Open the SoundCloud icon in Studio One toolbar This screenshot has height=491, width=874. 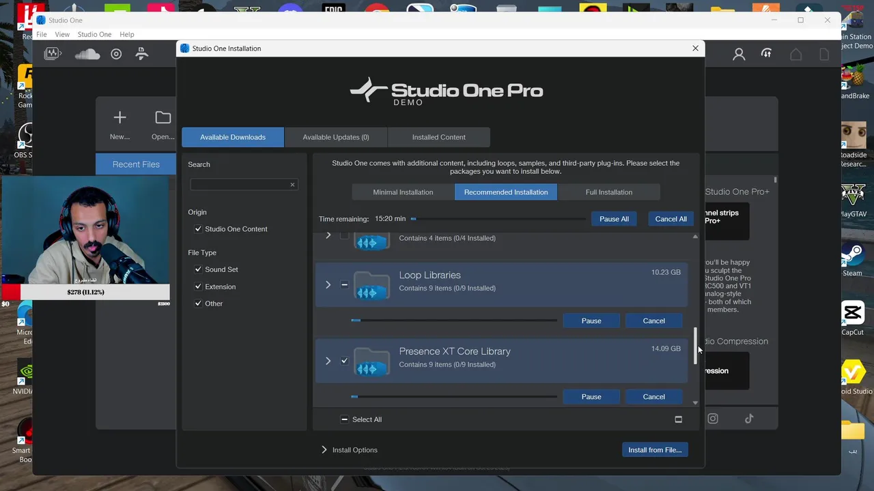87,54
